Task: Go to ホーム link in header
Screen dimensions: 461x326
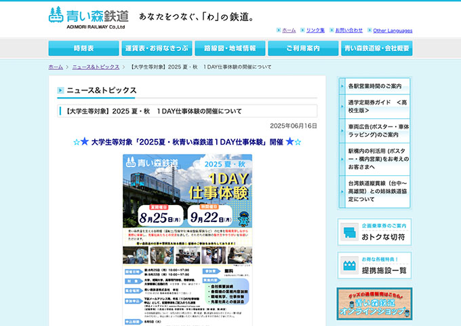Action: pos(289,31)
